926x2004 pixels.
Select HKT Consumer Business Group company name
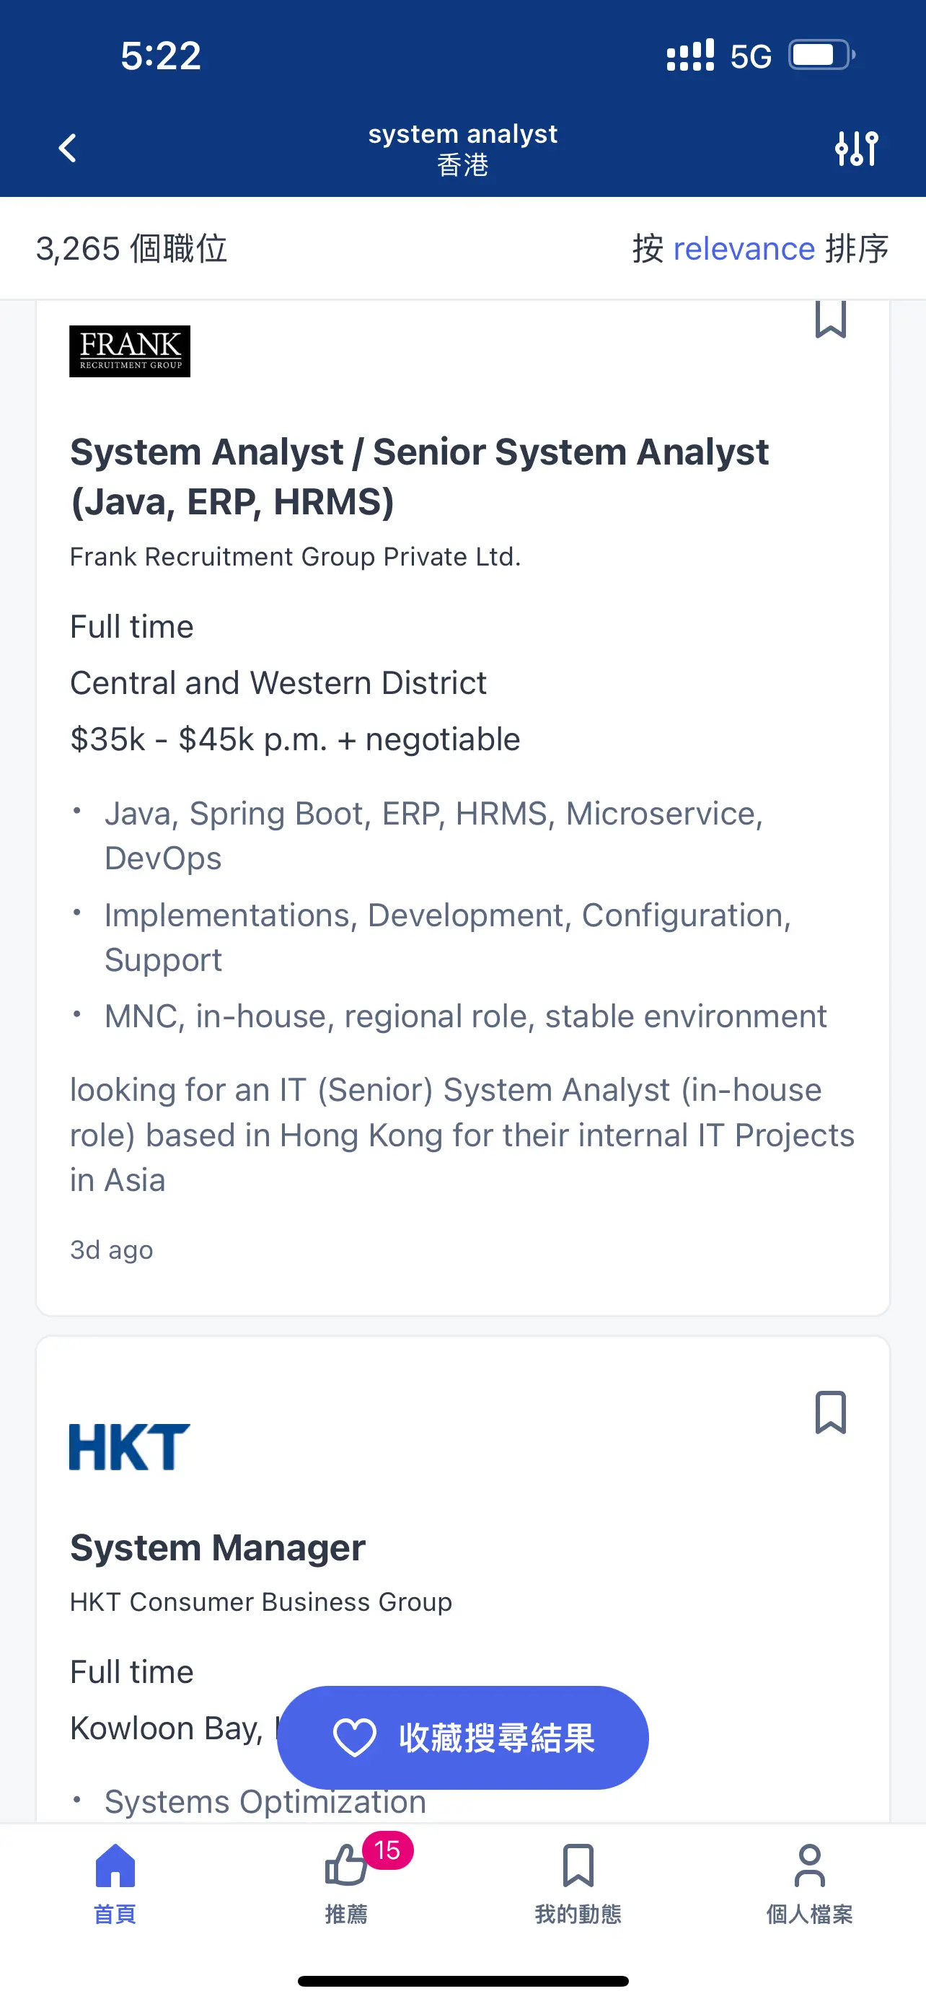(x=261, y=1601)
